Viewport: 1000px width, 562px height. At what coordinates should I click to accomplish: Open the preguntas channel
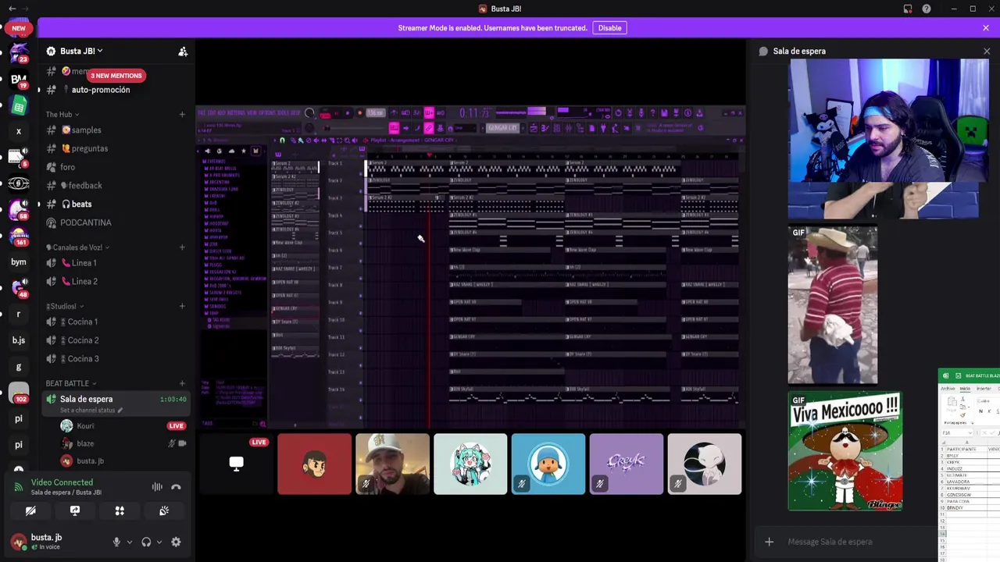(x=116, y=148)
